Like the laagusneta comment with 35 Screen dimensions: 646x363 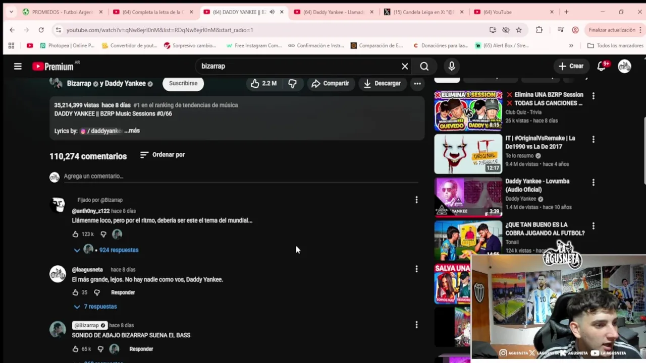[x=75, y=292]
